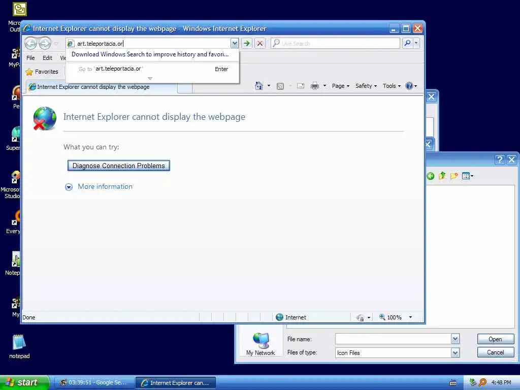Screen dimensions: 520x390
Task: Open the notepad desktop icon
Action: point(19,347)
